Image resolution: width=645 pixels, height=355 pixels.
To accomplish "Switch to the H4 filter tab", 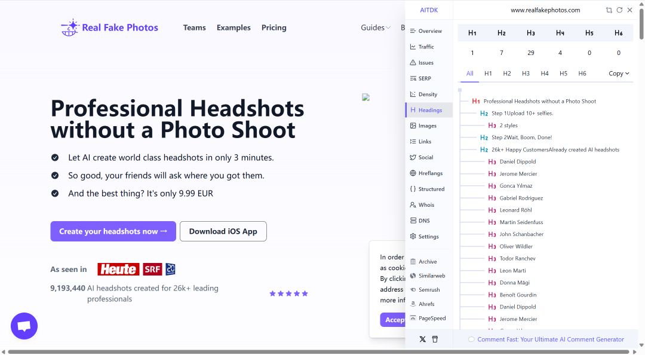I will [x=545, y=74].
